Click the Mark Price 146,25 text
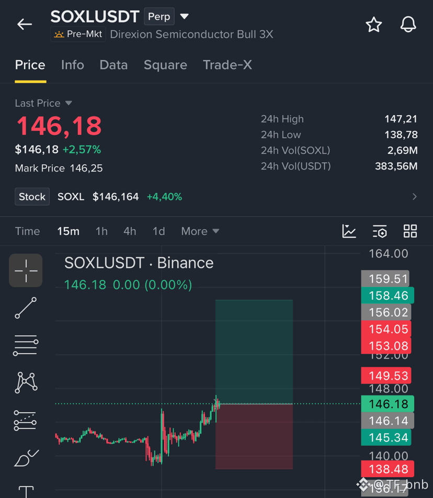Image resolution: width=433 pixels, height=498 pixels. tap(59, 168)
